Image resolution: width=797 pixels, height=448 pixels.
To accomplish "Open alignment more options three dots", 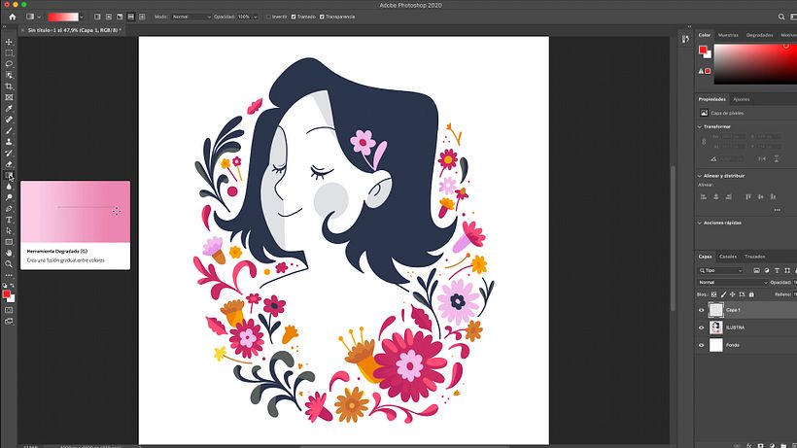I will [x=777, y=210].
